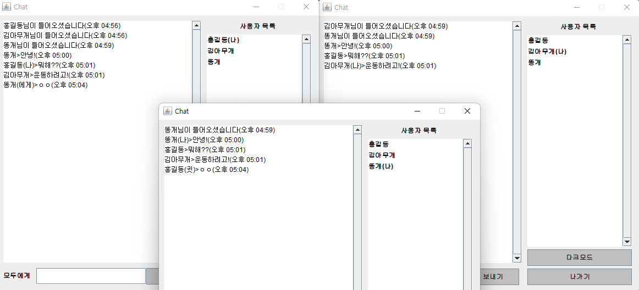Click the line 홍길동님이 들어오셨습니다(오후 04:56)
This screenshot has width=639, height=290.
click(62, 26)
